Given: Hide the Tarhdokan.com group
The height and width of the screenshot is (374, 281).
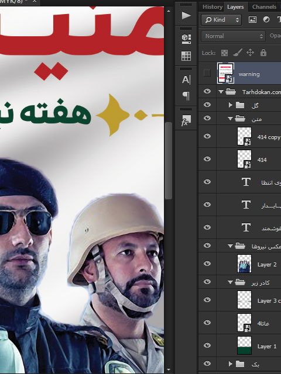Looking at the screenshot, I should (x=207, y=91).
